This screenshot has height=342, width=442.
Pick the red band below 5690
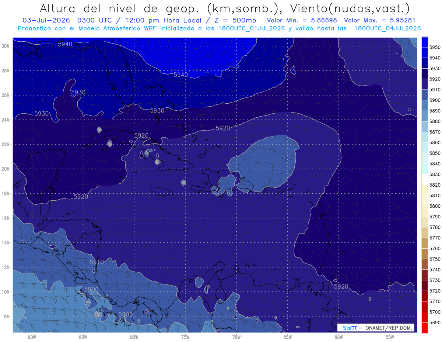click(424, 328)
